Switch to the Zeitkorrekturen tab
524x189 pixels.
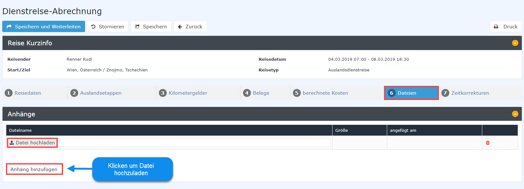[x=480, y=93]
